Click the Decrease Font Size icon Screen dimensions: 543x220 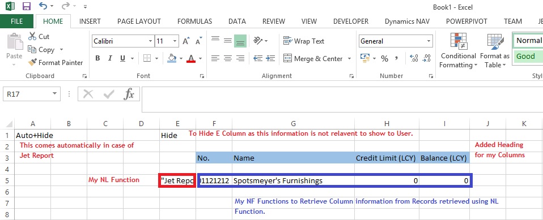[198, 41]
